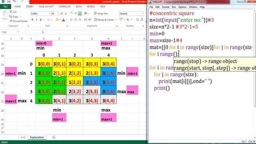Screen dimensions: 256x144
Task: Click the Increase Indent icon
Action: [x=90, y=20]
